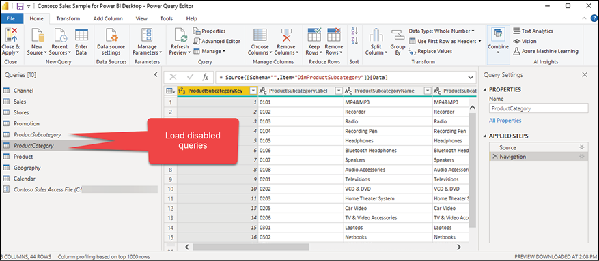Open Azure Machine Learning
This screenshot has height=261, width=599.
click(x=546, y=51)
